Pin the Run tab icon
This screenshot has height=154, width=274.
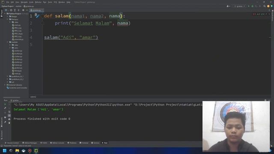click(x=5, y=122)
